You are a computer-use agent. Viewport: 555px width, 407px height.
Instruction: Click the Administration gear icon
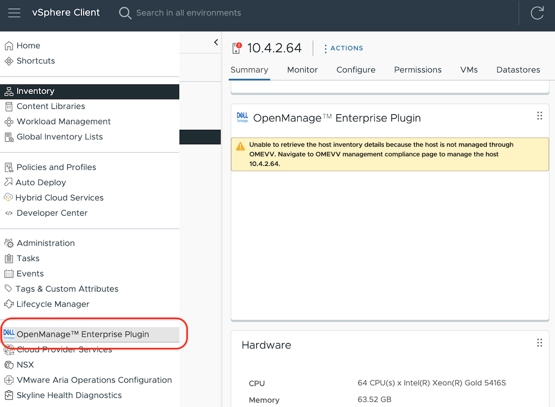9,243
